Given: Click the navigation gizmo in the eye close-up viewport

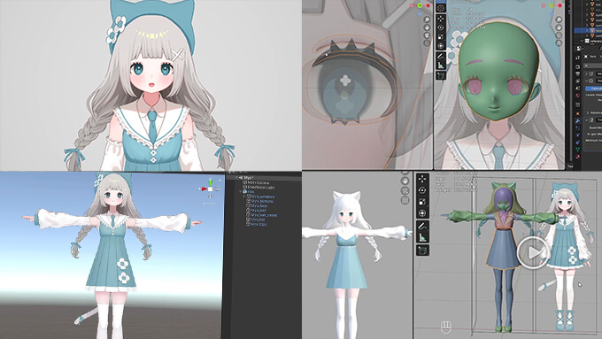Looking at the screenshot, I should [x=420, y=6].
